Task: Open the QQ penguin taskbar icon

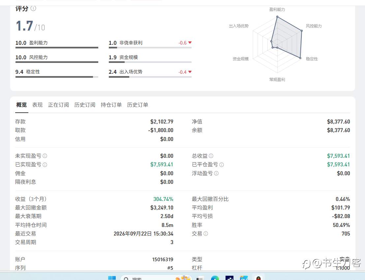Action: click(x=259, y=278)
